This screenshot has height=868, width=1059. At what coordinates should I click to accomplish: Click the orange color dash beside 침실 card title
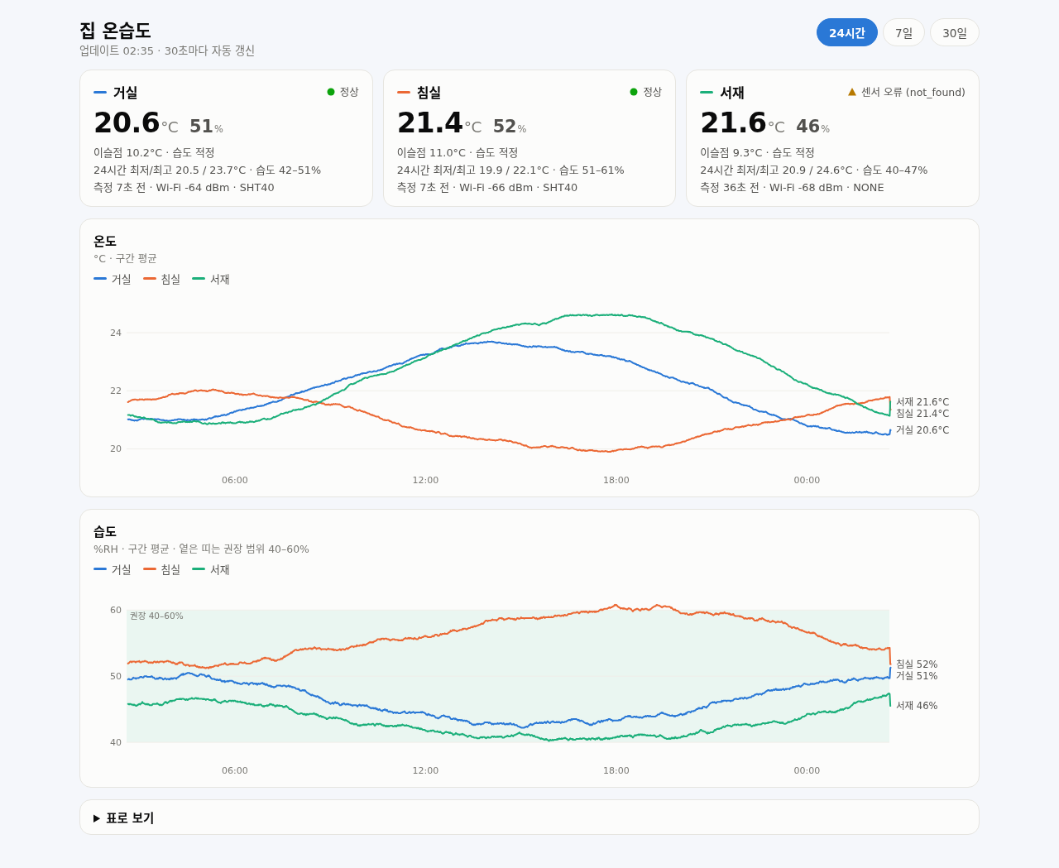pyautogui.click(x=404, y=93)
